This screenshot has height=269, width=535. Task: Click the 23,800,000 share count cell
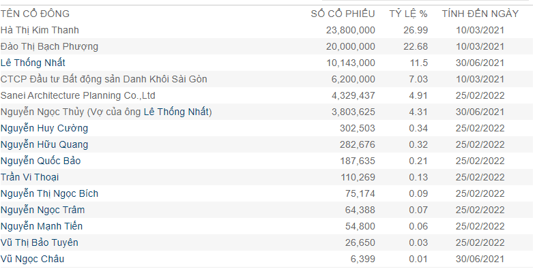pos(351,30)
